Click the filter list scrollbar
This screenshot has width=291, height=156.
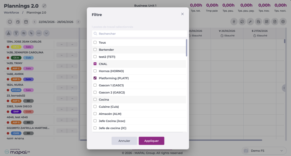pos(186,48)
